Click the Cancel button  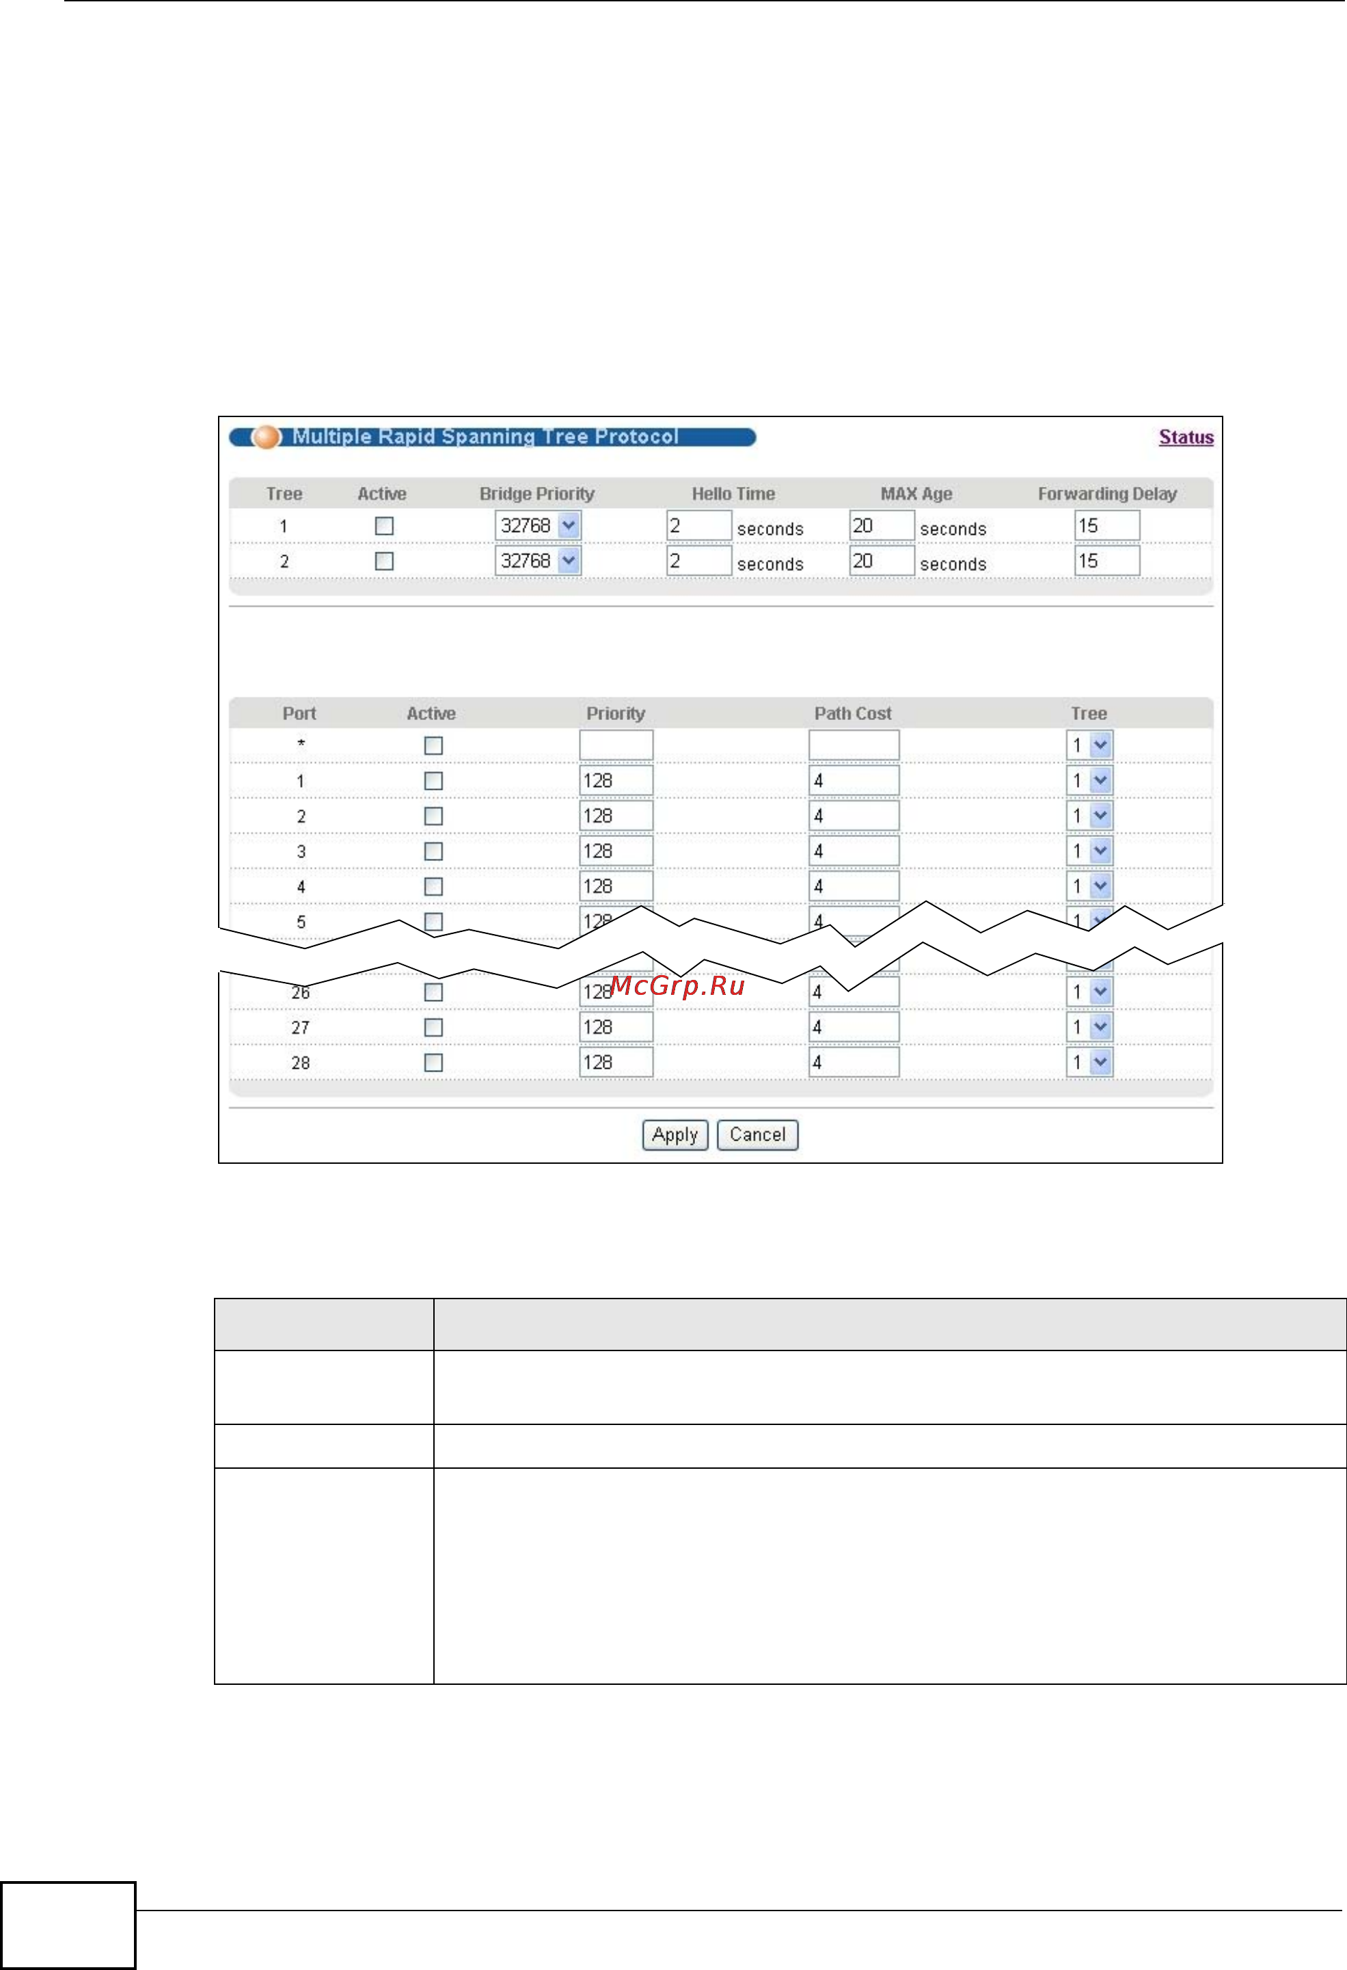click(757, 1135)
